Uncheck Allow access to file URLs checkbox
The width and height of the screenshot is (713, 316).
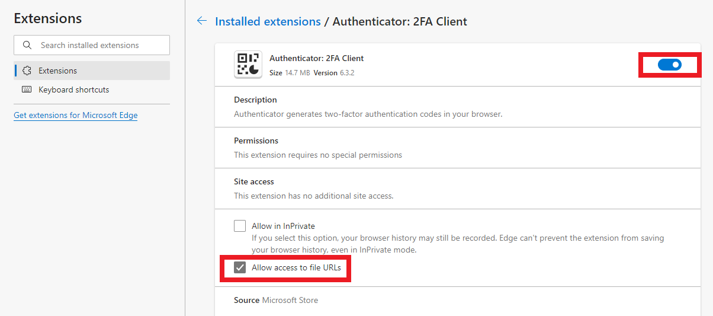[240, 267]
